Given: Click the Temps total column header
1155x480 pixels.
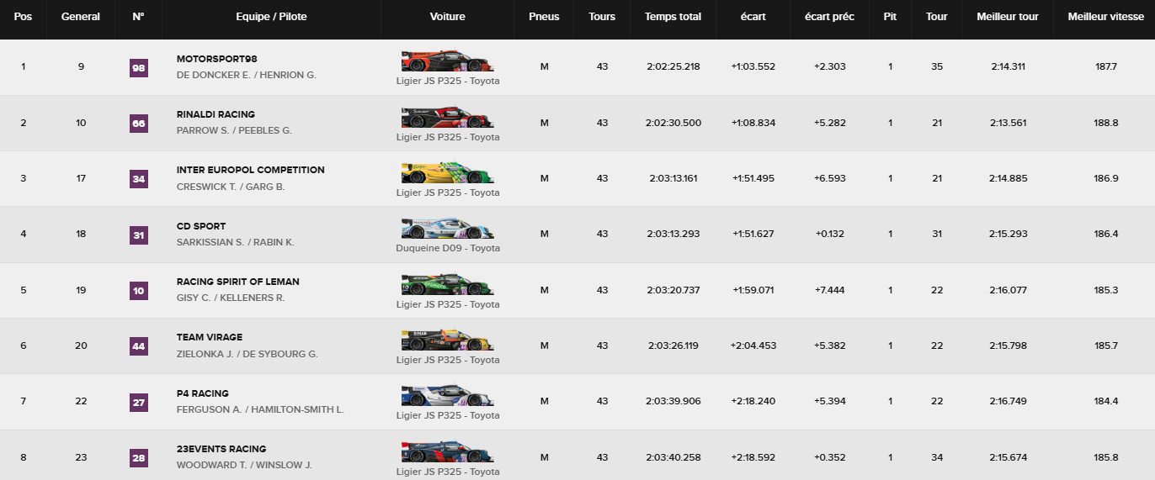Looking at the screenshot, I should [x=673, y=17].
